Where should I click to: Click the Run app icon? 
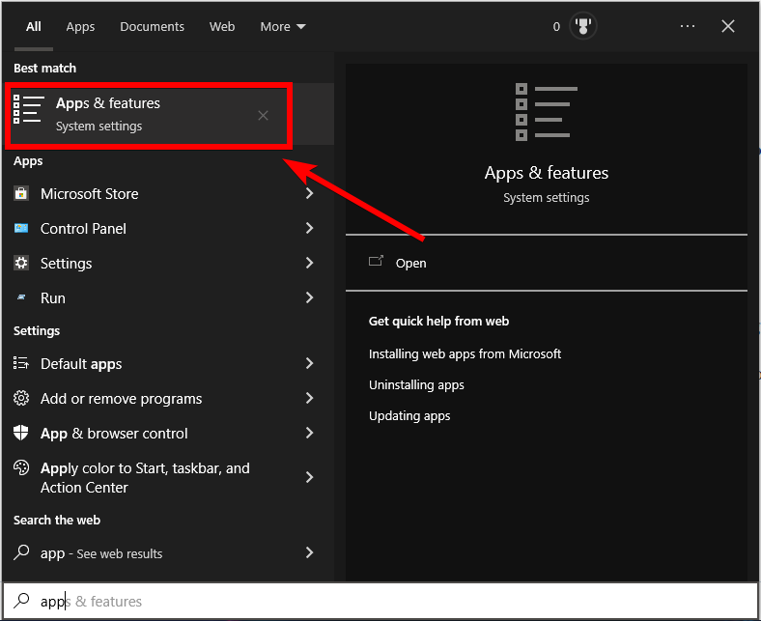(21, 297)
